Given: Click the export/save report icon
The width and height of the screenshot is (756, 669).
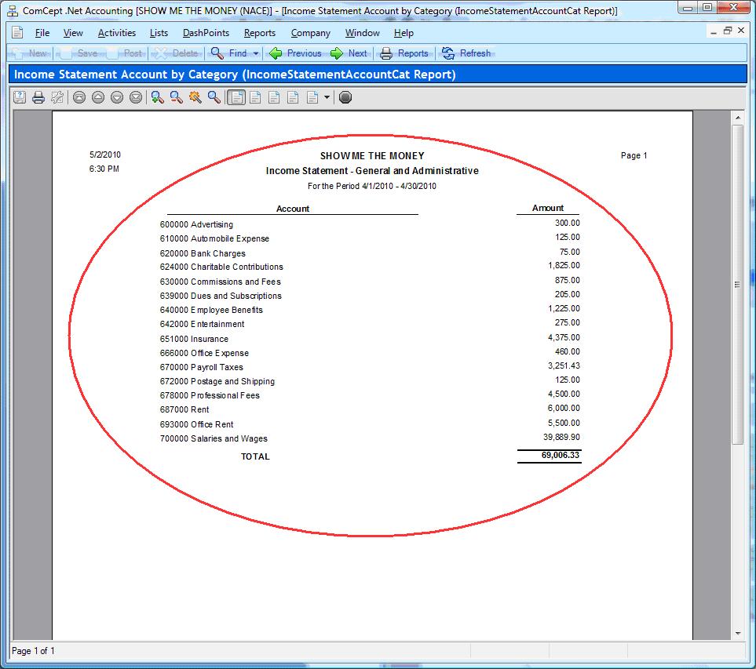Looking at the screenshot, I should 19,97.
